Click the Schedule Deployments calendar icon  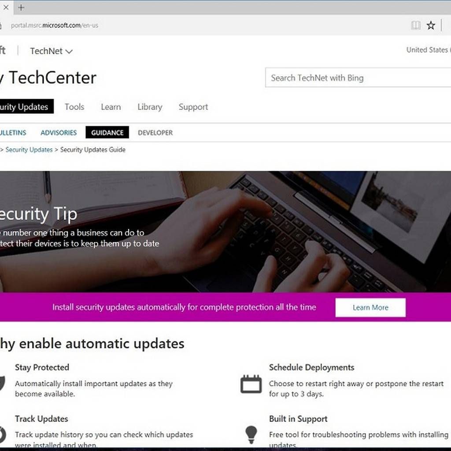coord(251,384)
